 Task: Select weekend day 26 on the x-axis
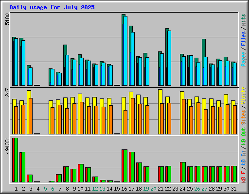[197, 189]
